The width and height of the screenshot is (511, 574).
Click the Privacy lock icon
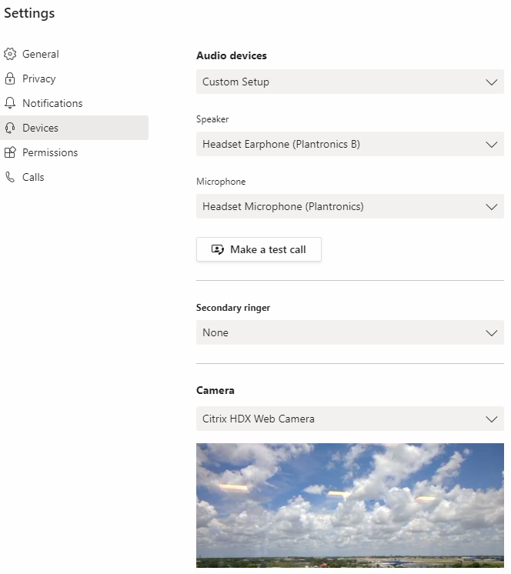click(x=10, y=79)
